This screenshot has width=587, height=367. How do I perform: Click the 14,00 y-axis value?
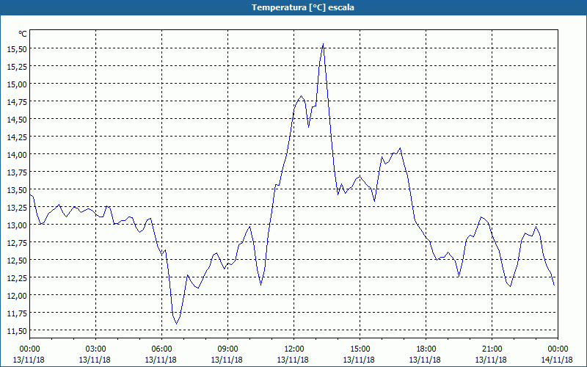[x=17, y=154]
